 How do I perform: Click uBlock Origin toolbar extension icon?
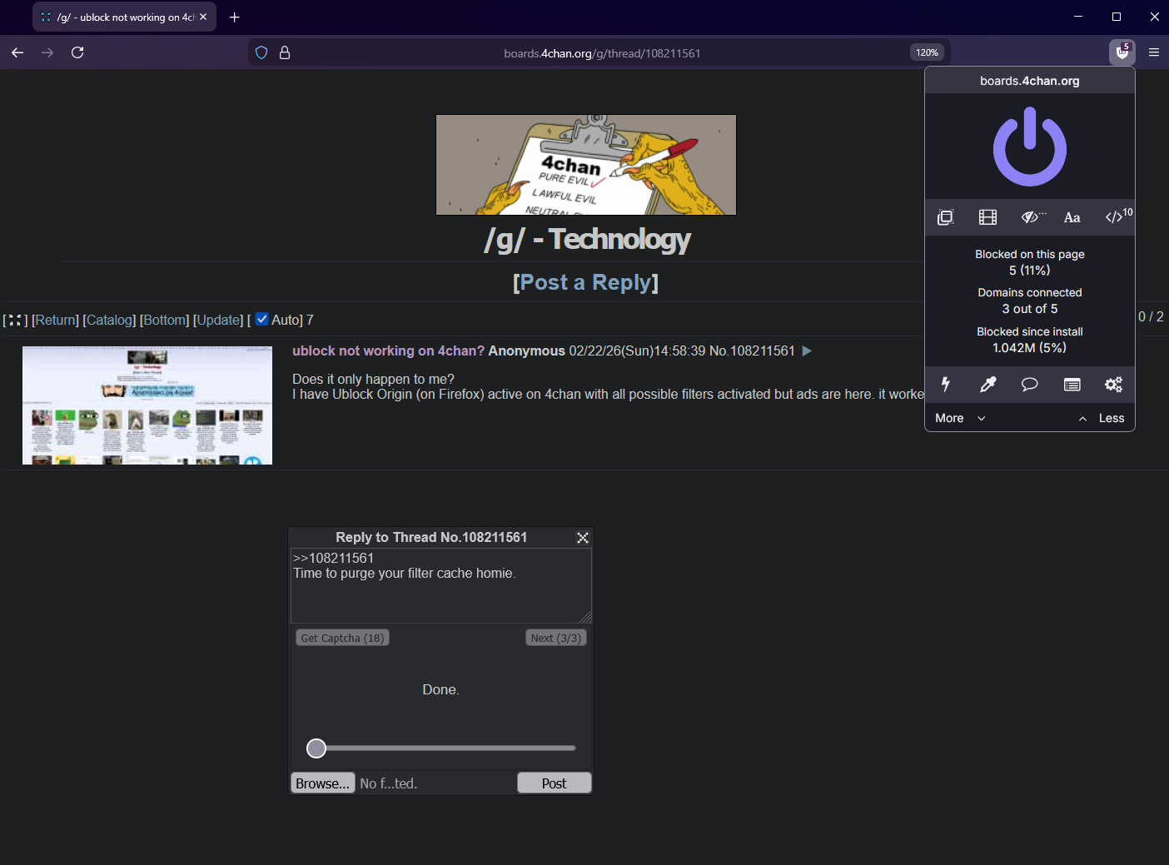pos(1122,52)
